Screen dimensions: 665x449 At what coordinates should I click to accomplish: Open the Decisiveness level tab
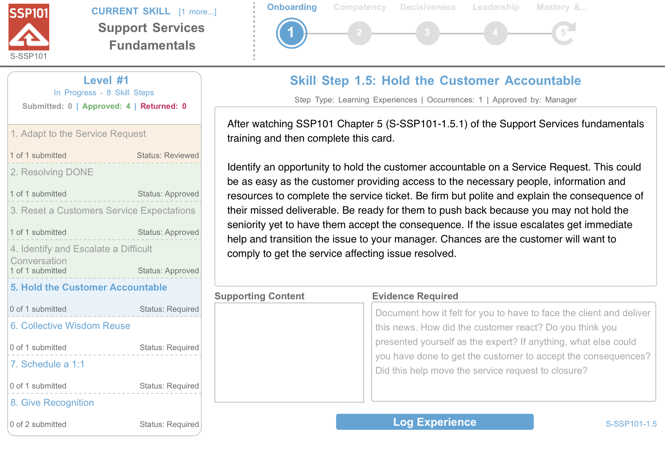click(428, 7)
